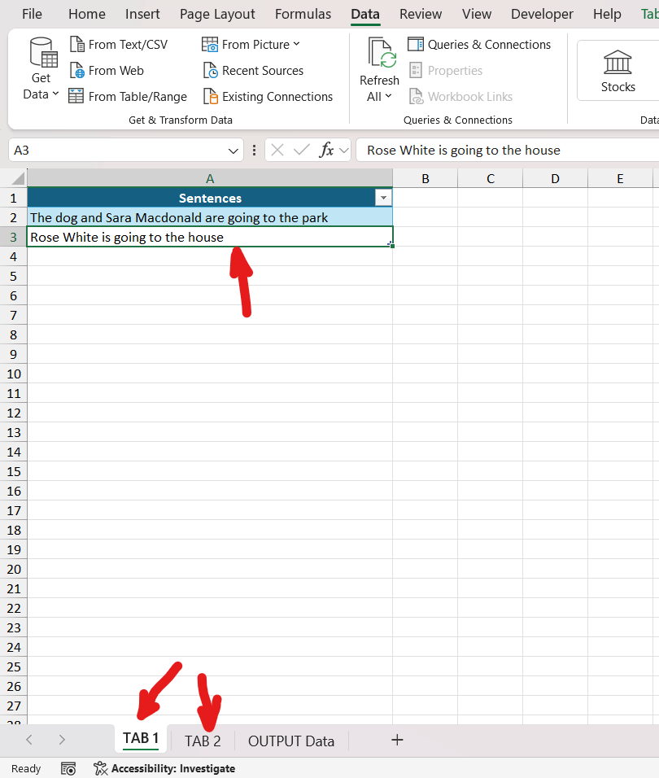Select column E header
The image size is (659, 778).
[620, 178]
